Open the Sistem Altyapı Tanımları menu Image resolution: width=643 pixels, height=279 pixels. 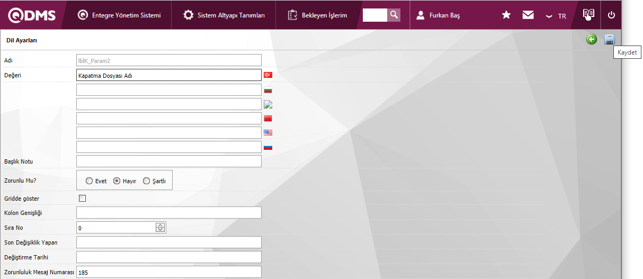224,15
